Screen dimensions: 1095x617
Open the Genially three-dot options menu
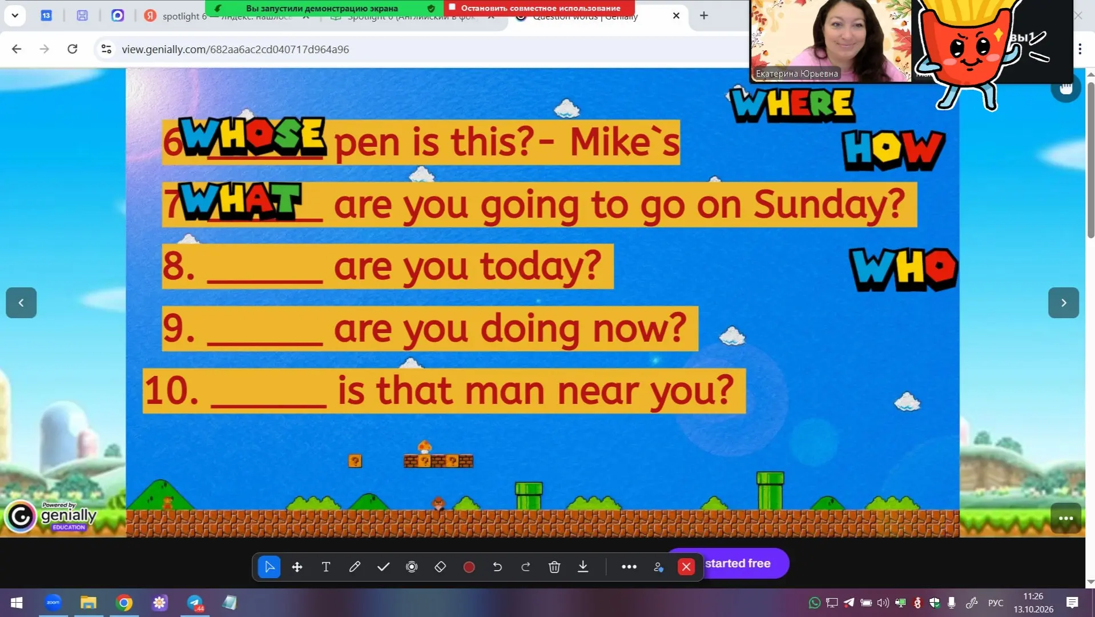pyautogui.click(x=1066, y=518)
